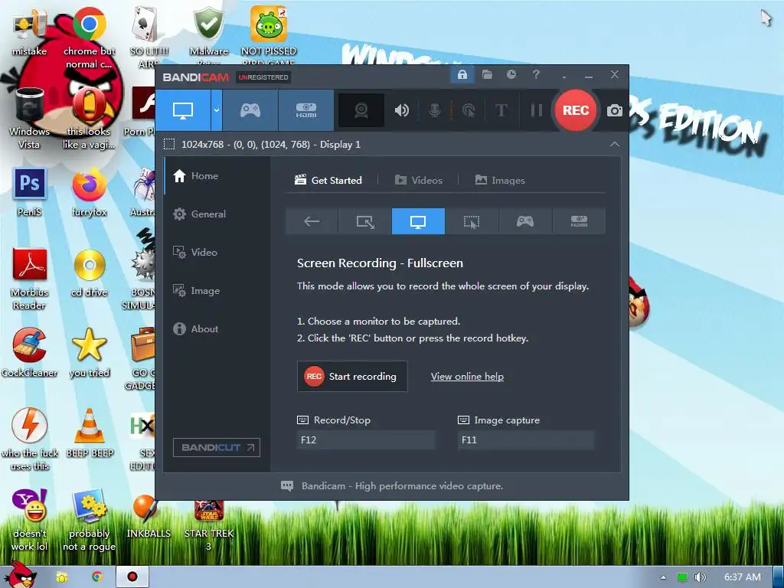Click the 1024x768 display area text
Image resolution: width=784 pixels, height=588 pixels.
[270, 145]
